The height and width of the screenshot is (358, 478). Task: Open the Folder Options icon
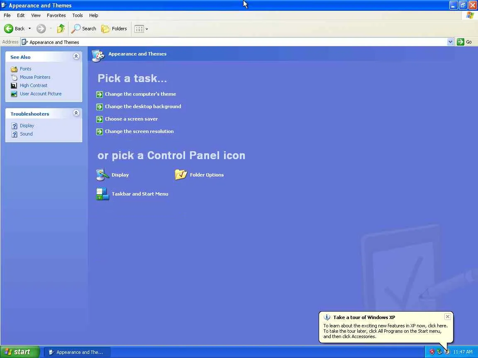181,175
